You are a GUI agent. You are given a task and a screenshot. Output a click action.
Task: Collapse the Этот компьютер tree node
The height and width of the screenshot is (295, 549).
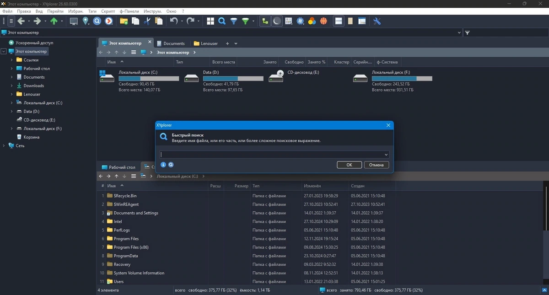click(x=4, y=52)
